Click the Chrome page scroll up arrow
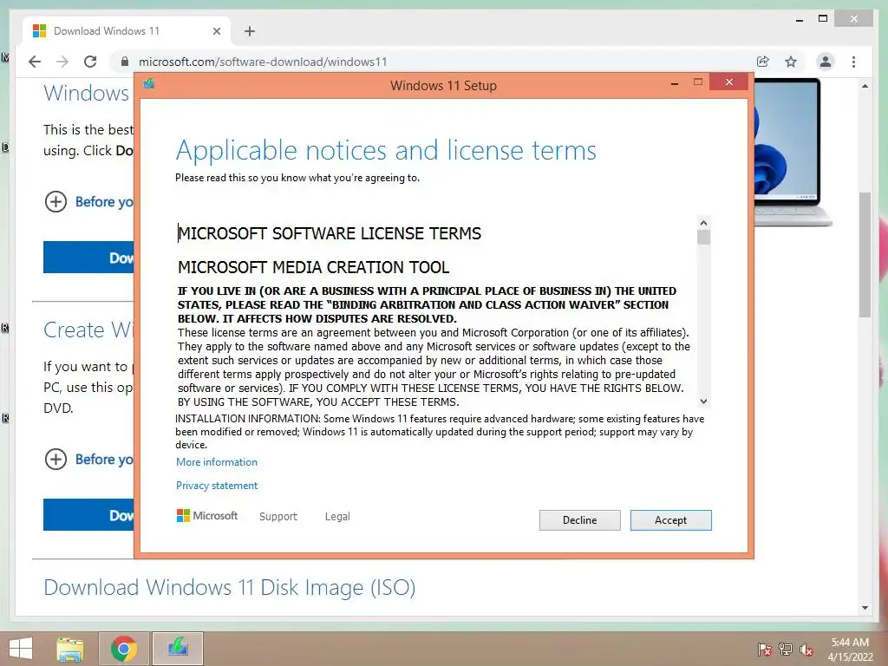The height and width of the screenshot is (666, 888). pyautogui.click(x=865, y=86)
